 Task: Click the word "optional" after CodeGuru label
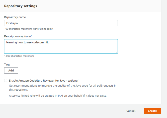(73, 81)
